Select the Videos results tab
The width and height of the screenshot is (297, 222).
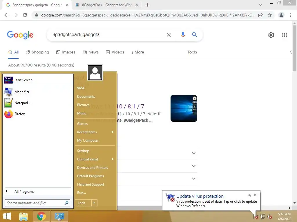click(x=115, y=52)
